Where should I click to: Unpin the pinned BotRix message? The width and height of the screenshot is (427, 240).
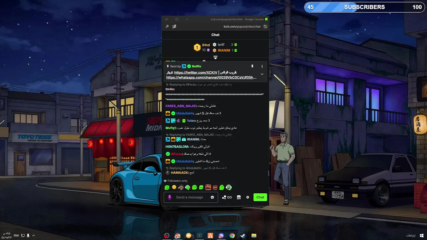[x=253, y=66]
